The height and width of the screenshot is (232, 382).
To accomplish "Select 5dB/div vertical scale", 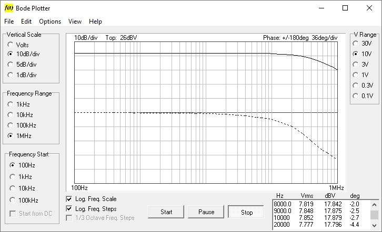I will pyautogui.click(x=10, y=65).
